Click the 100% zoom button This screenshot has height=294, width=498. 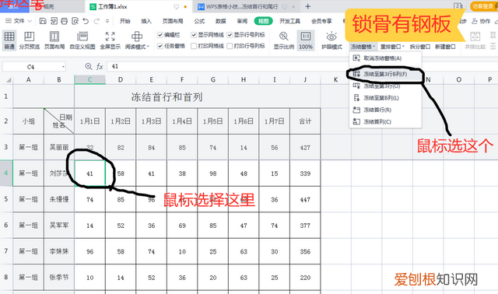point(306,40)
